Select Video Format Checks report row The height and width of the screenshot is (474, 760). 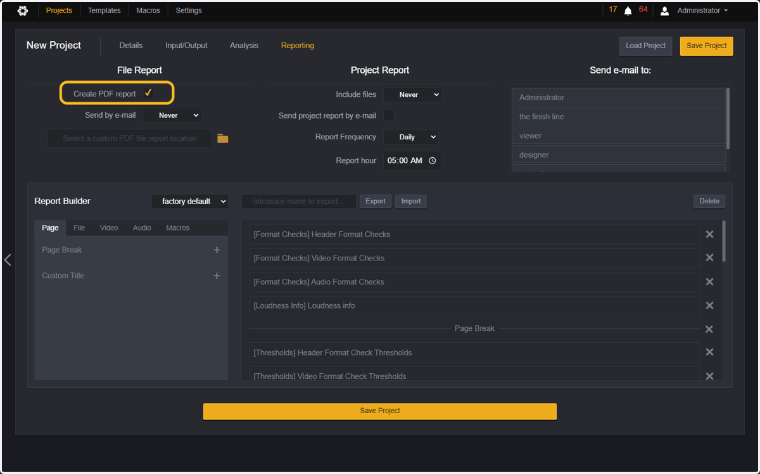[x=474, y=258]
